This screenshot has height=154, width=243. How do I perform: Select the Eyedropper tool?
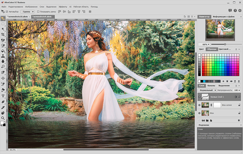tap(3, 107)
